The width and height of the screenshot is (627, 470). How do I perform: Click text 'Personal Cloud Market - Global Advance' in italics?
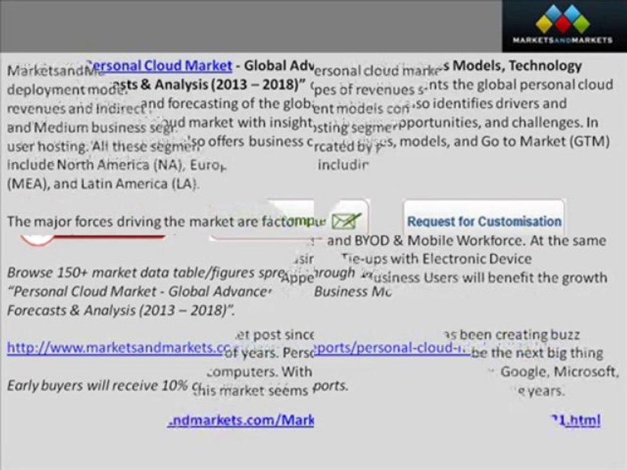pyautogui.click(x=139, y=291)
